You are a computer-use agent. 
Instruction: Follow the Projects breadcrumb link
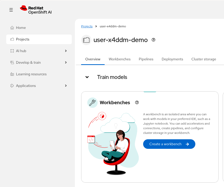(x=87, y=26)
